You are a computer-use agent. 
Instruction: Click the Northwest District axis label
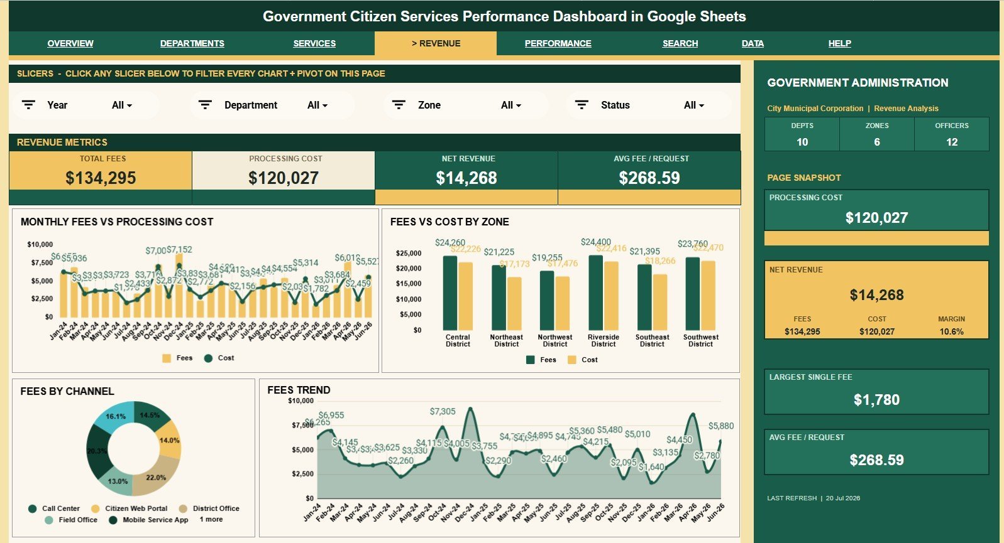555,340
